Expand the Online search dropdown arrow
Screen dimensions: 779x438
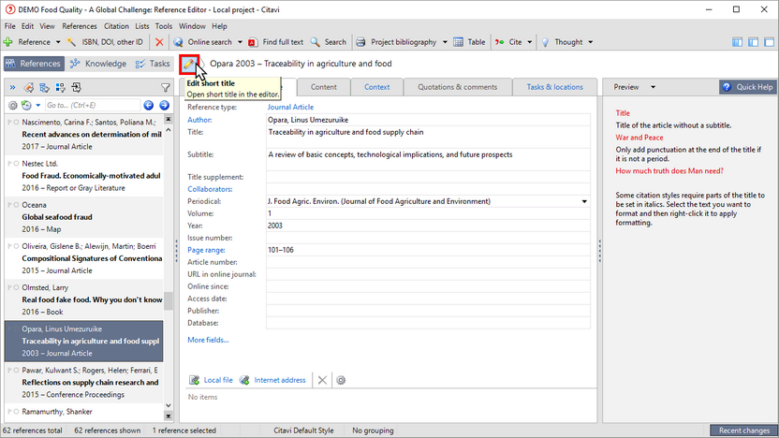pyautogui.click(x=240, y=42)
